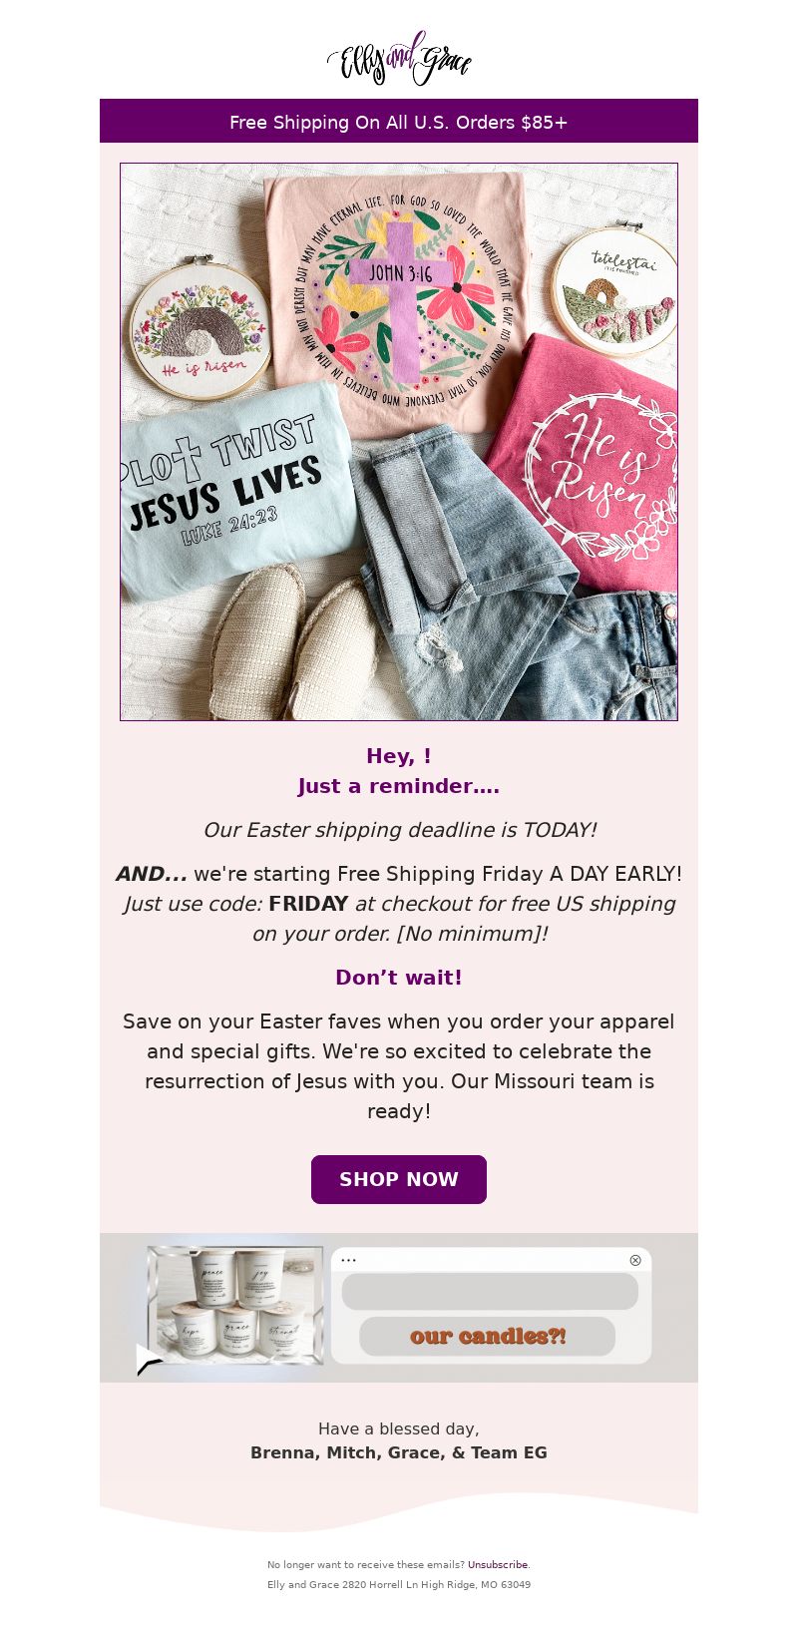Click the Free Shipping purple banner
The width and height of the screenshot is (798, 1626).
click(399, 121)
